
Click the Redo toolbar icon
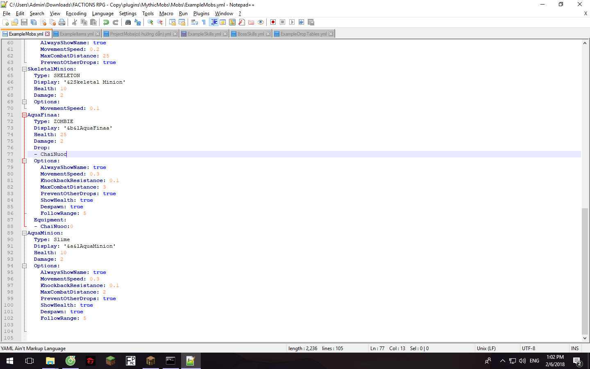click(116, 22)
